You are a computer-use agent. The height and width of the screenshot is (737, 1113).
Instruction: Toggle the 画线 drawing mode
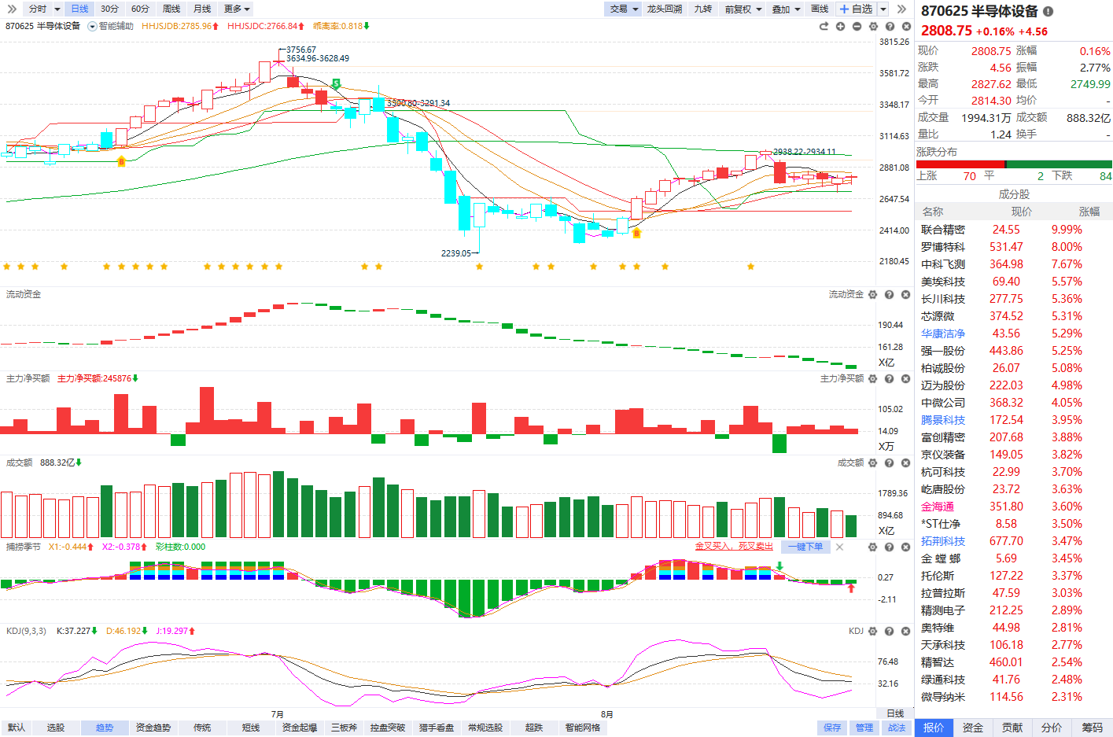820,9
